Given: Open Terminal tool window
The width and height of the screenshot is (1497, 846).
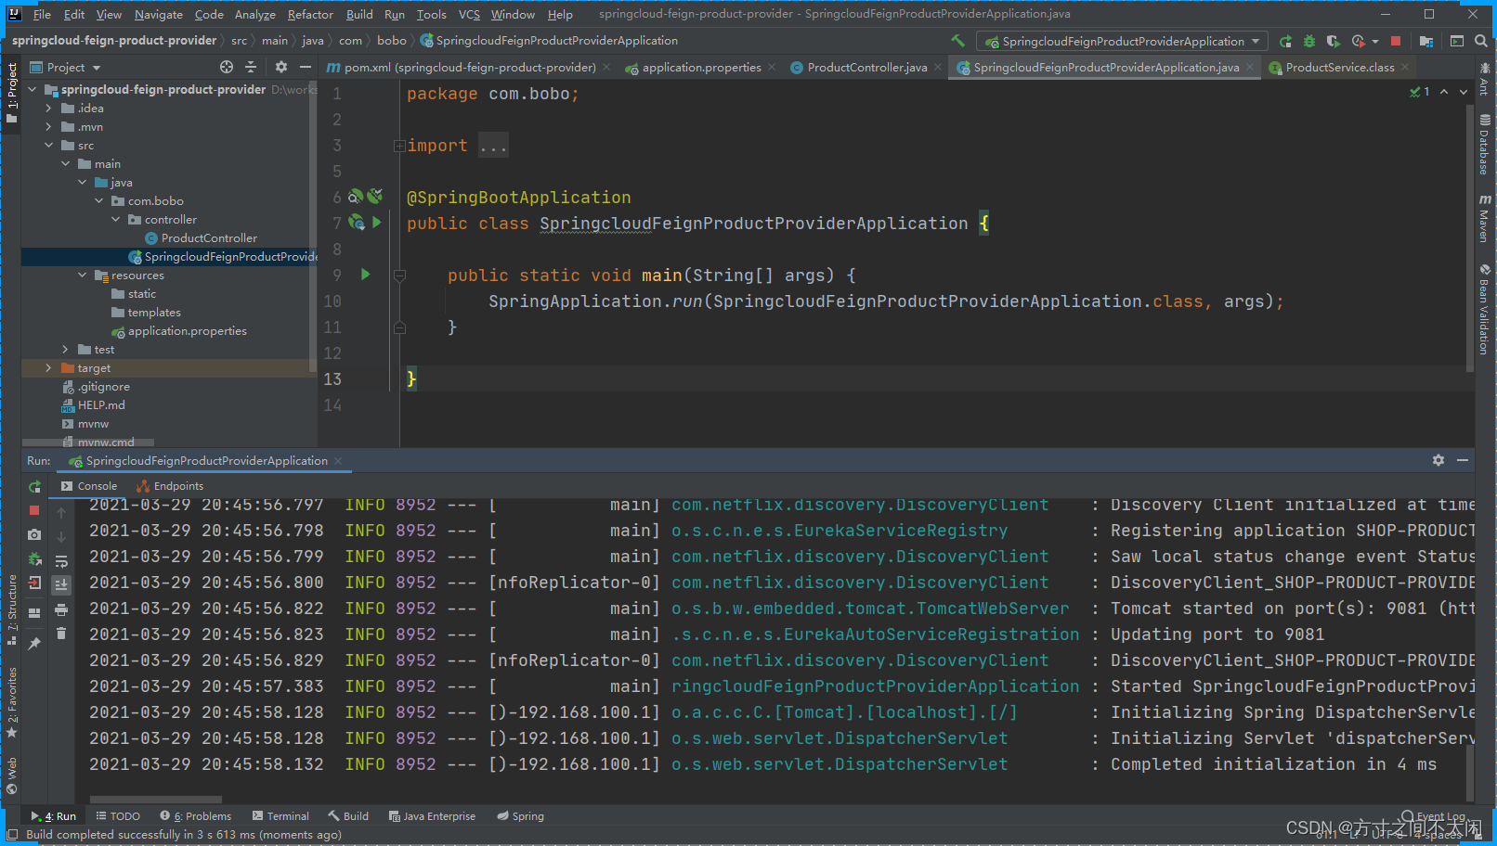Looking at the screenshot, I should 280,816.
